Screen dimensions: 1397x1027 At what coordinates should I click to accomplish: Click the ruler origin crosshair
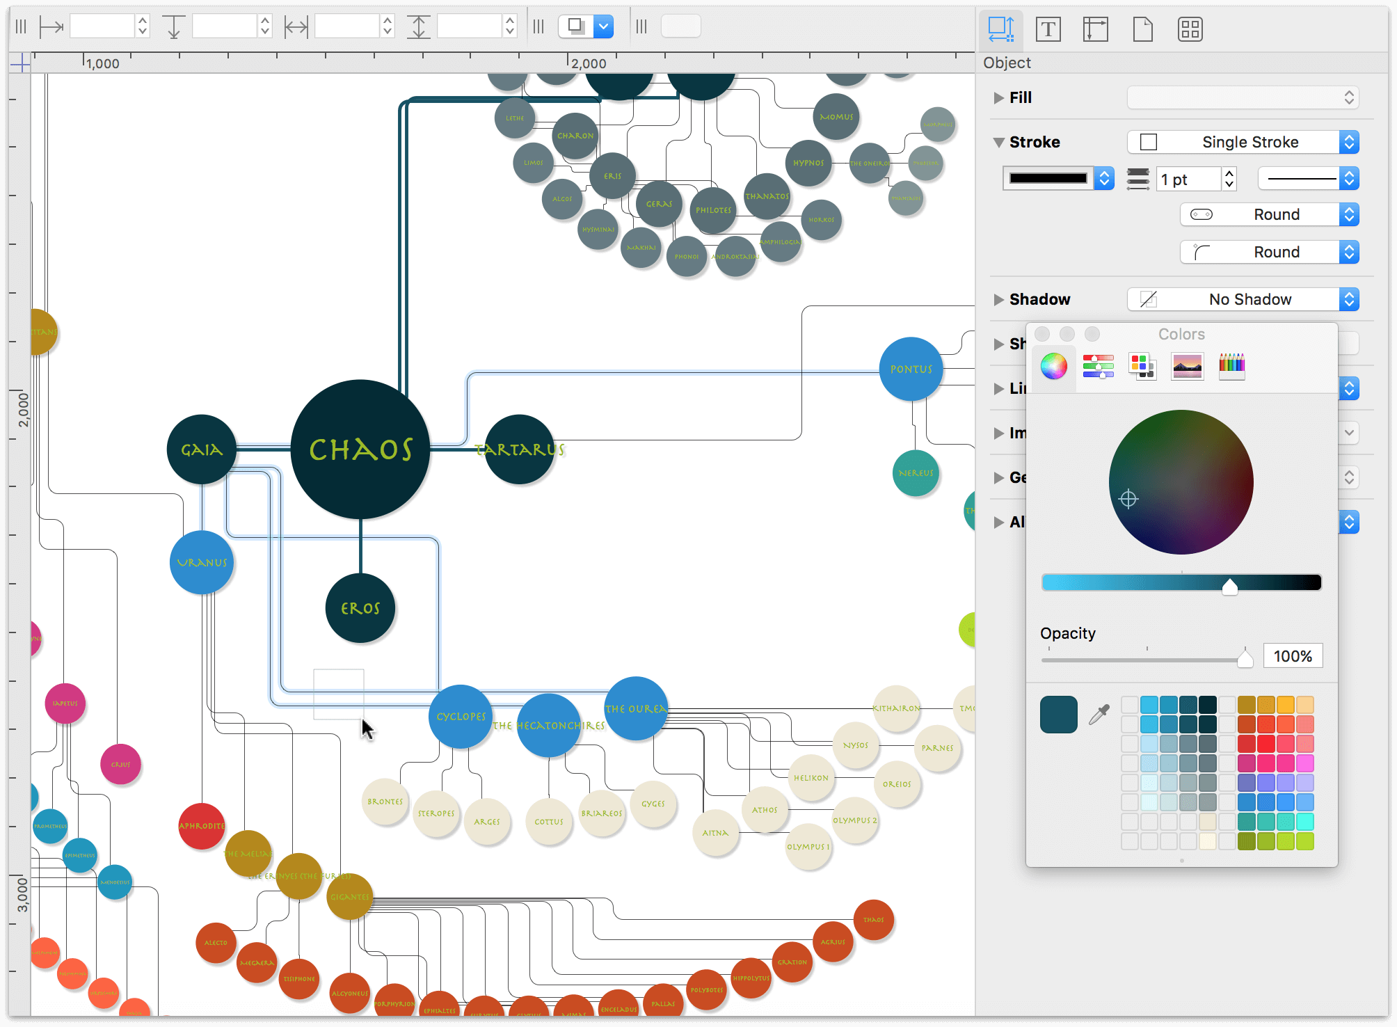20,63
